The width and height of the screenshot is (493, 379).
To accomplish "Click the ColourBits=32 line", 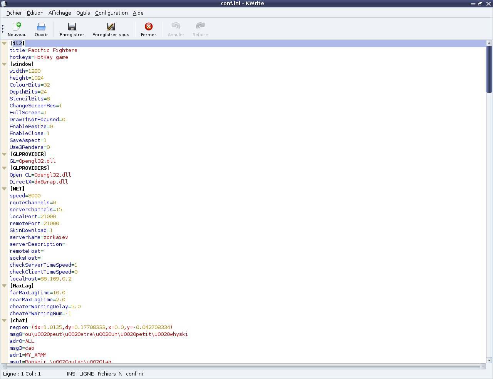I will click(x=30, y=85).
